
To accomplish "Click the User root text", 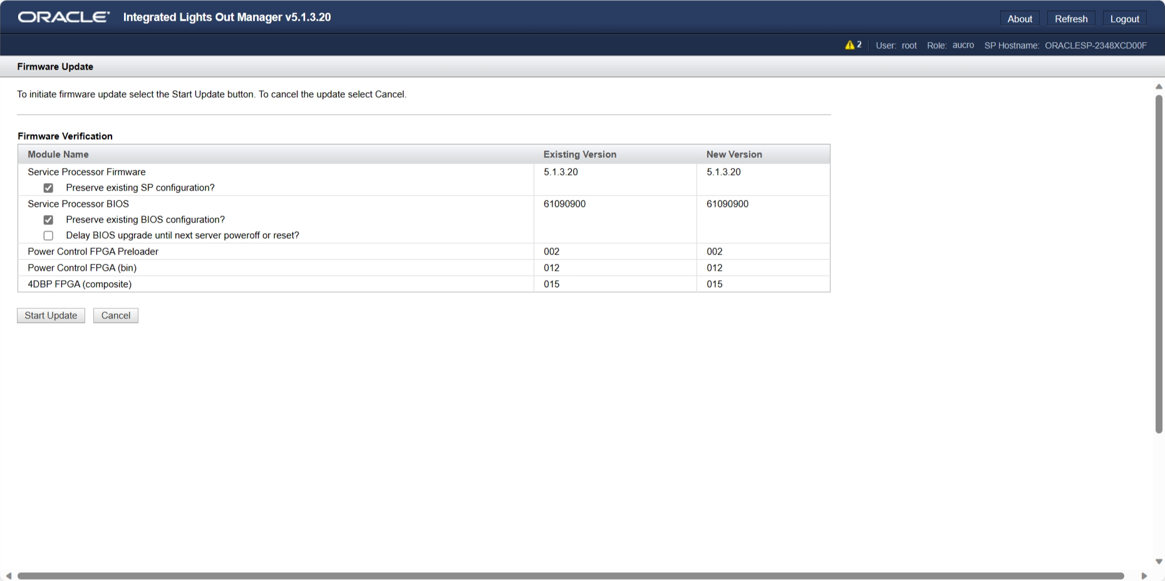I will [x=896, y=45].
